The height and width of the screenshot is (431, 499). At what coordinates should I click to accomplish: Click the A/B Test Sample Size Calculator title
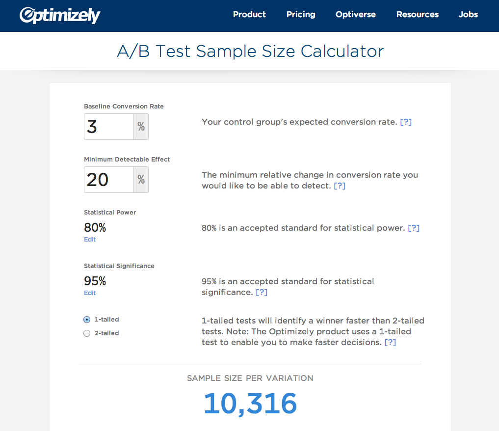pyautogui.click(x=250, y=51)
